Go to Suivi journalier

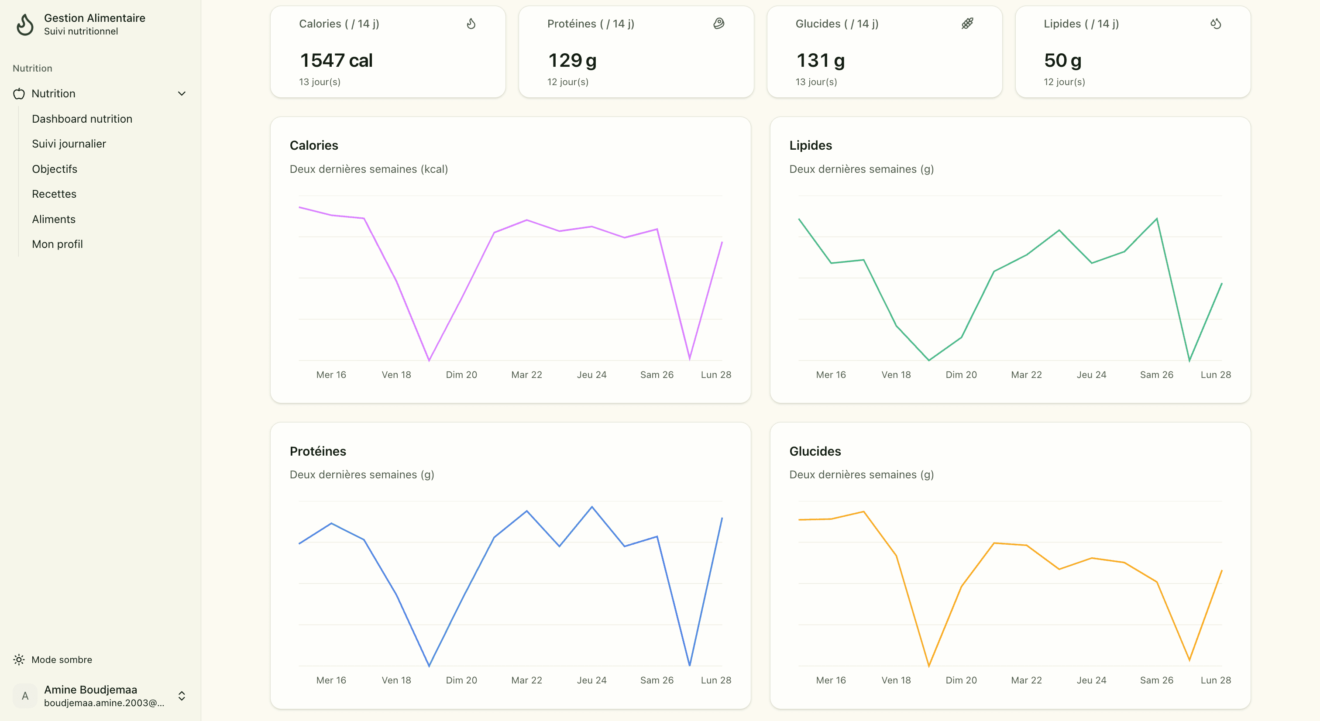[69, 144]
